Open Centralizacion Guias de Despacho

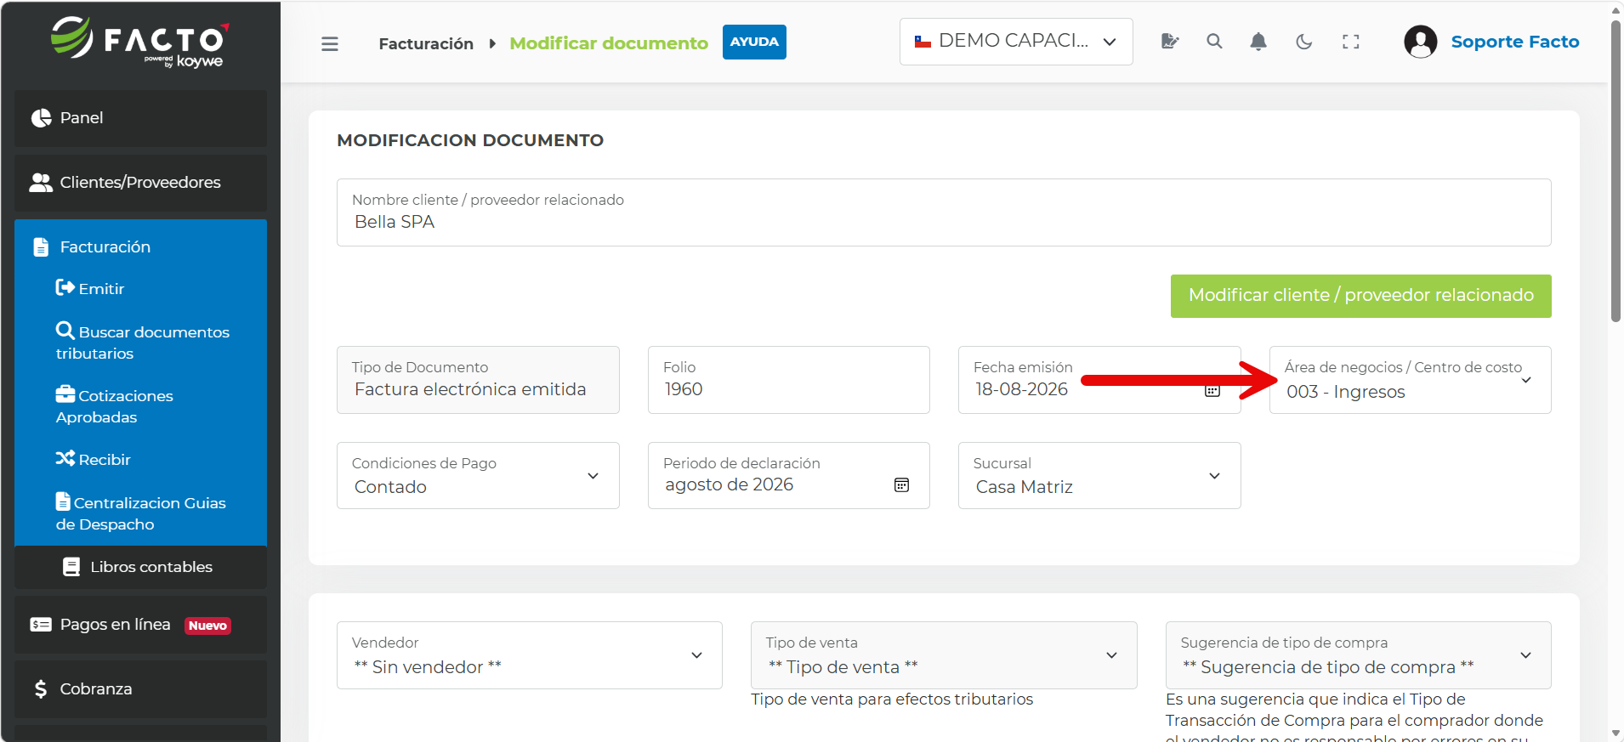pos(141,513)
